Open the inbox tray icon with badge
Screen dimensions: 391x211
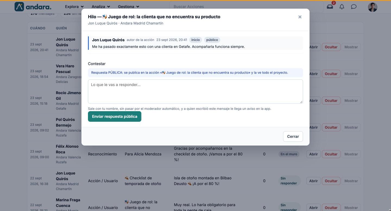(x=330, y=6)
